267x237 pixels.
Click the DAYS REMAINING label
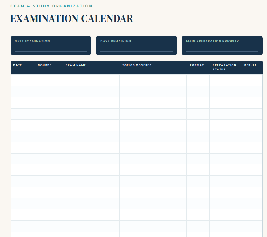click(116, 41)
